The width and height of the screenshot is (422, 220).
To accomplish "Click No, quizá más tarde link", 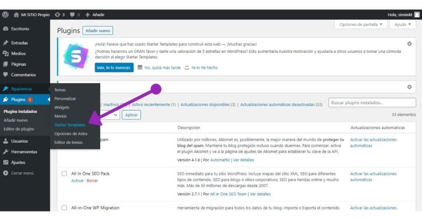I will pyautogui.click(x=162, y=68).
